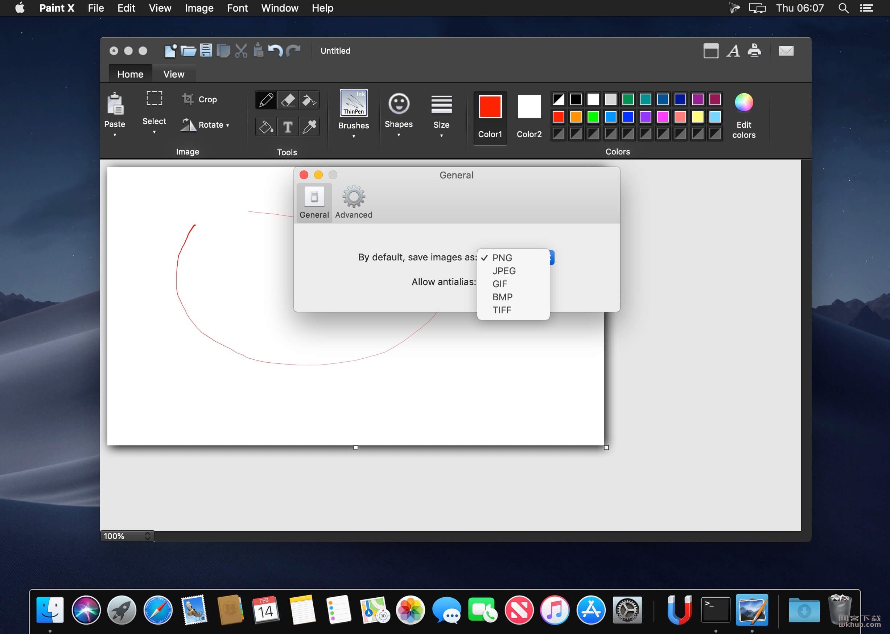This screenshot has height=634, width=890.
Task: Select the General preferences tab
Action: tap(314, 202)
